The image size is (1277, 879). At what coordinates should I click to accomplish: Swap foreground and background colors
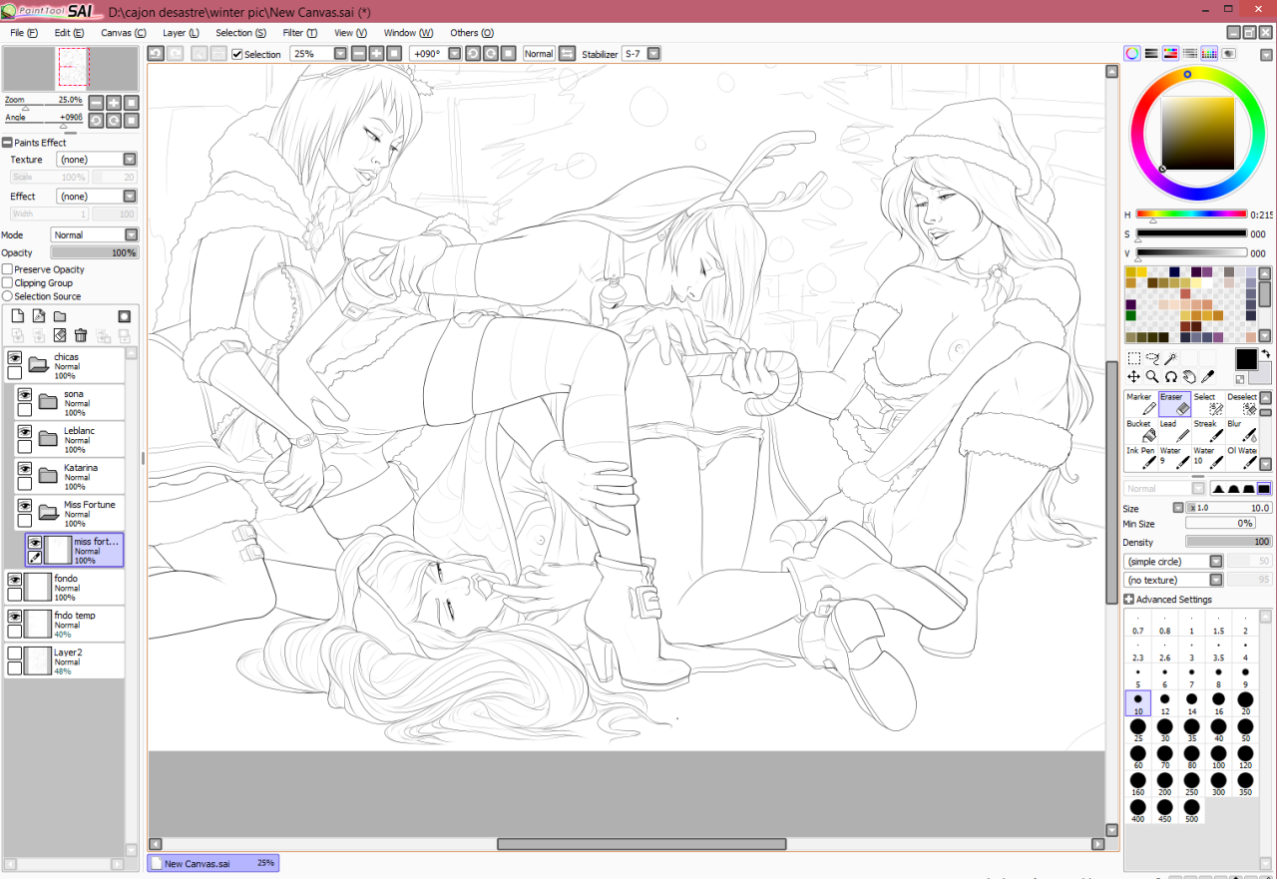click(x=1266, y=354)
